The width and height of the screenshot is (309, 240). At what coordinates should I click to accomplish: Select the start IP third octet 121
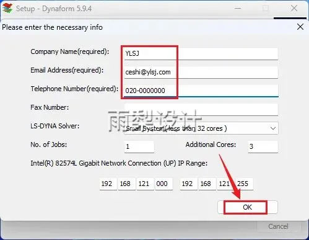coord(145,184)
